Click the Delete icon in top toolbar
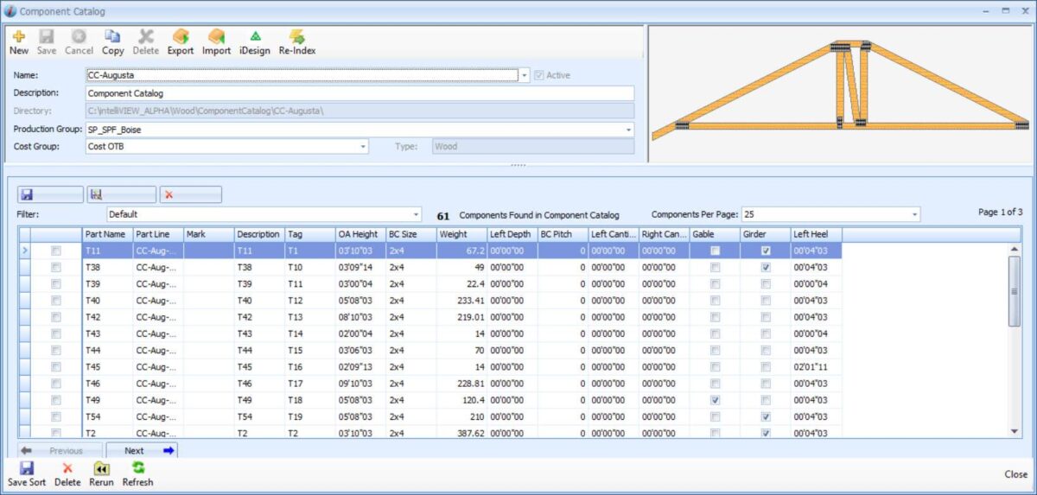1037x495 pixels. pos(146,41)
